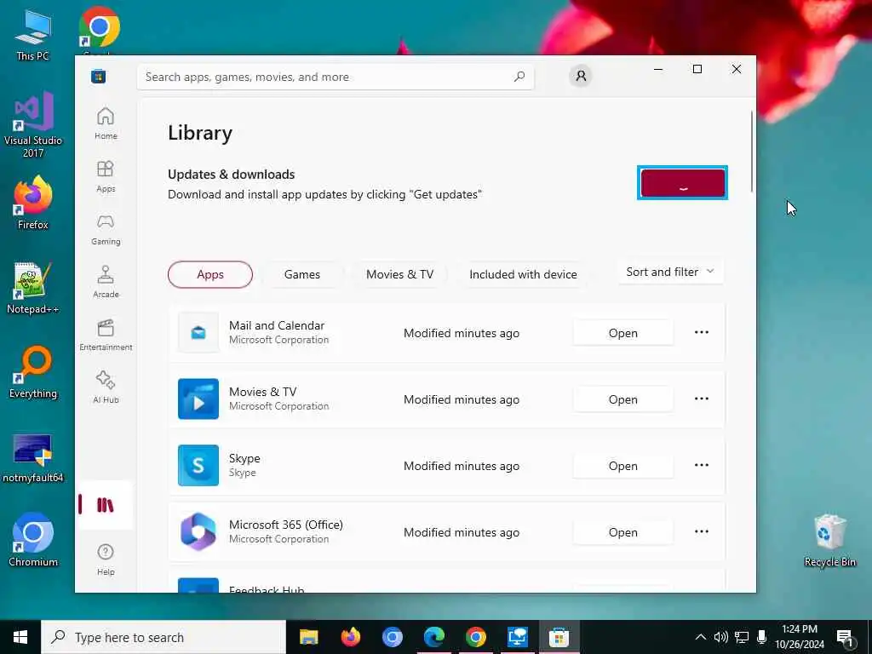
Task: Open more options for Microsoft 365 (Office)
Action: pyautogui.click(x=702, y=531)
